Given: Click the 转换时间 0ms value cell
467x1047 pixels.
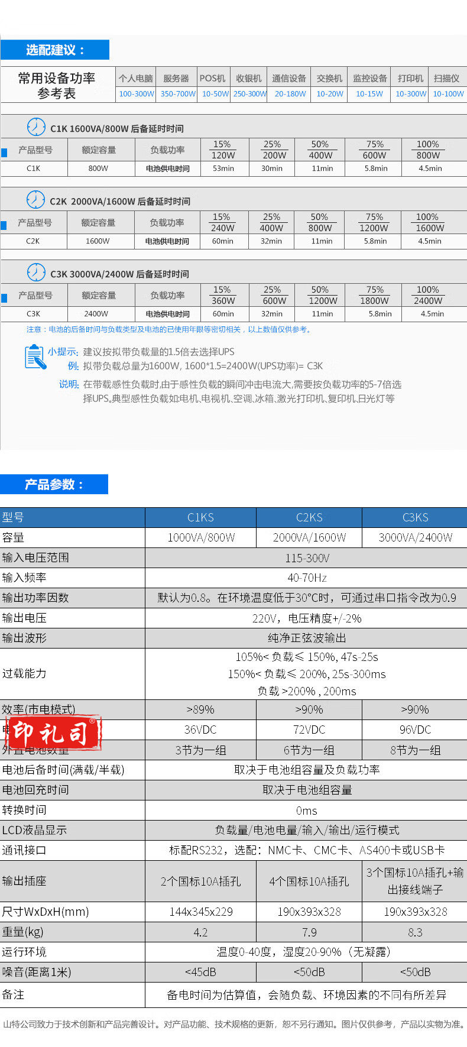Looking at the screenshot, I should [x=306, y=810].
